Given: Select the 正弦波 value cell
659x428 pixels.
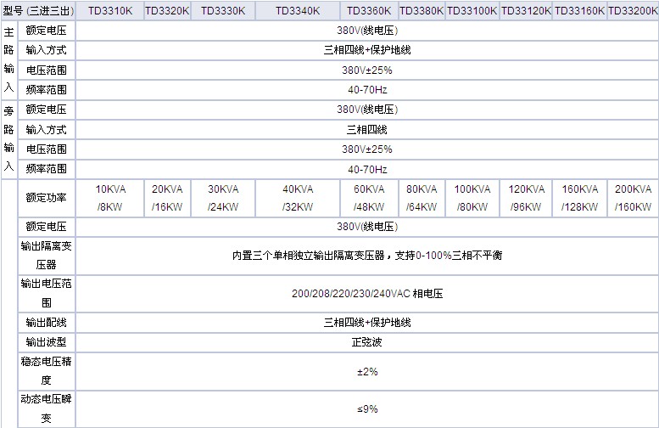Looking at the screenshot, I should (366, 342).
